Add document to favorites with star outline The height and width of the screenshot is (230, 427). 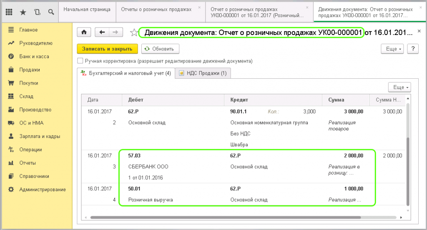click(134, 32)
